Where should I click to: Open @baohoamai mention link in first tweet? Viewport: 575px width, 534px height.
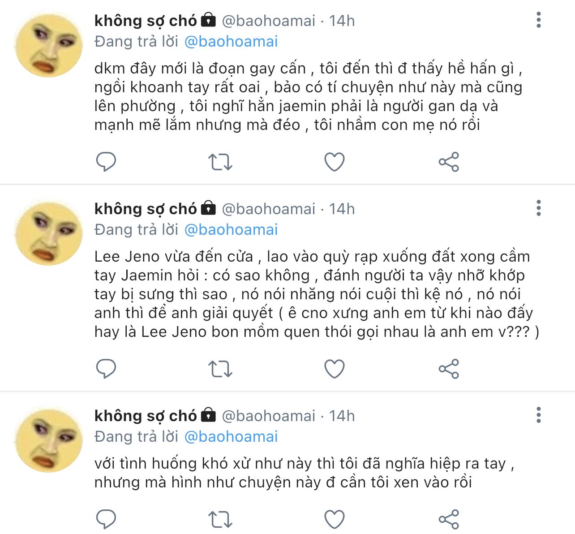tap(231, 42)
